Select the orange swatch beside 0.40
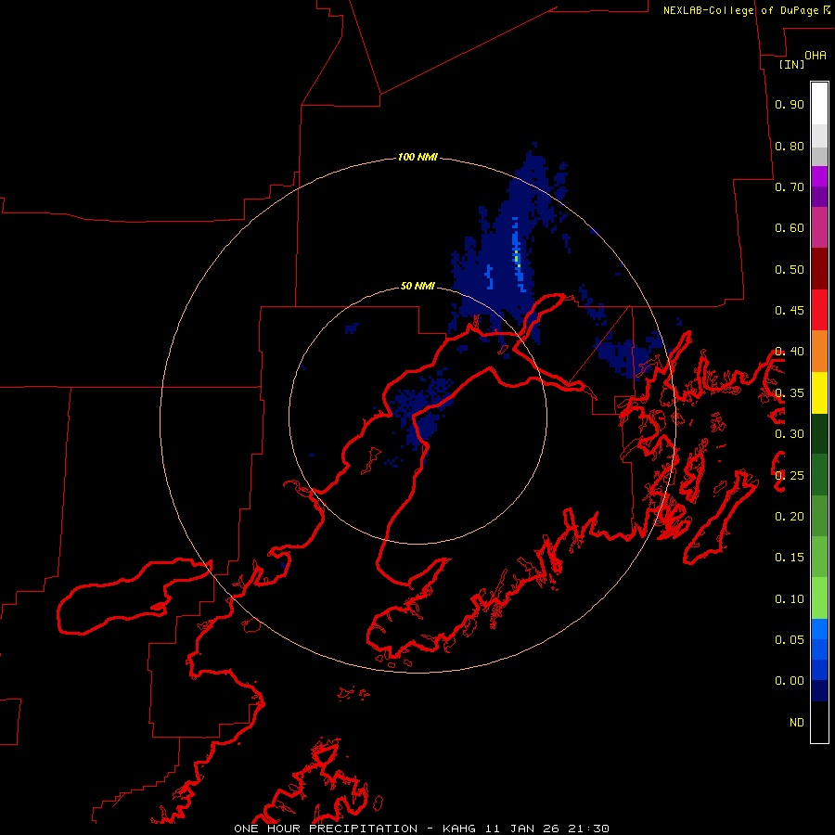Screen dimensions: 835x835 [819, 351]
